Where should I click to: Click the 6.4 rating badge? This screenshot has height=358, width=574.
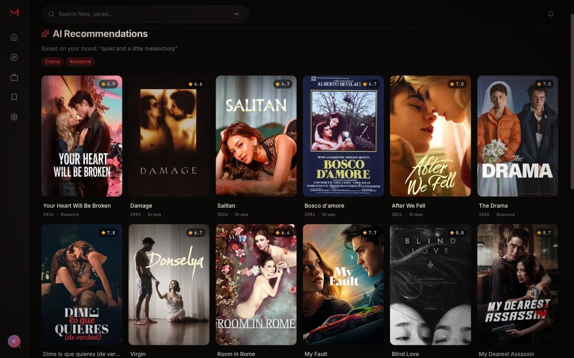coord(283,233)
